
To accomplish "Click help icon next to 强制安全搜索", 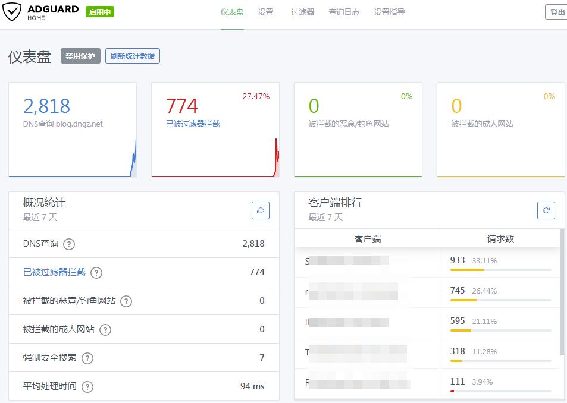I will pyautogui.click(x=87, y=358).
